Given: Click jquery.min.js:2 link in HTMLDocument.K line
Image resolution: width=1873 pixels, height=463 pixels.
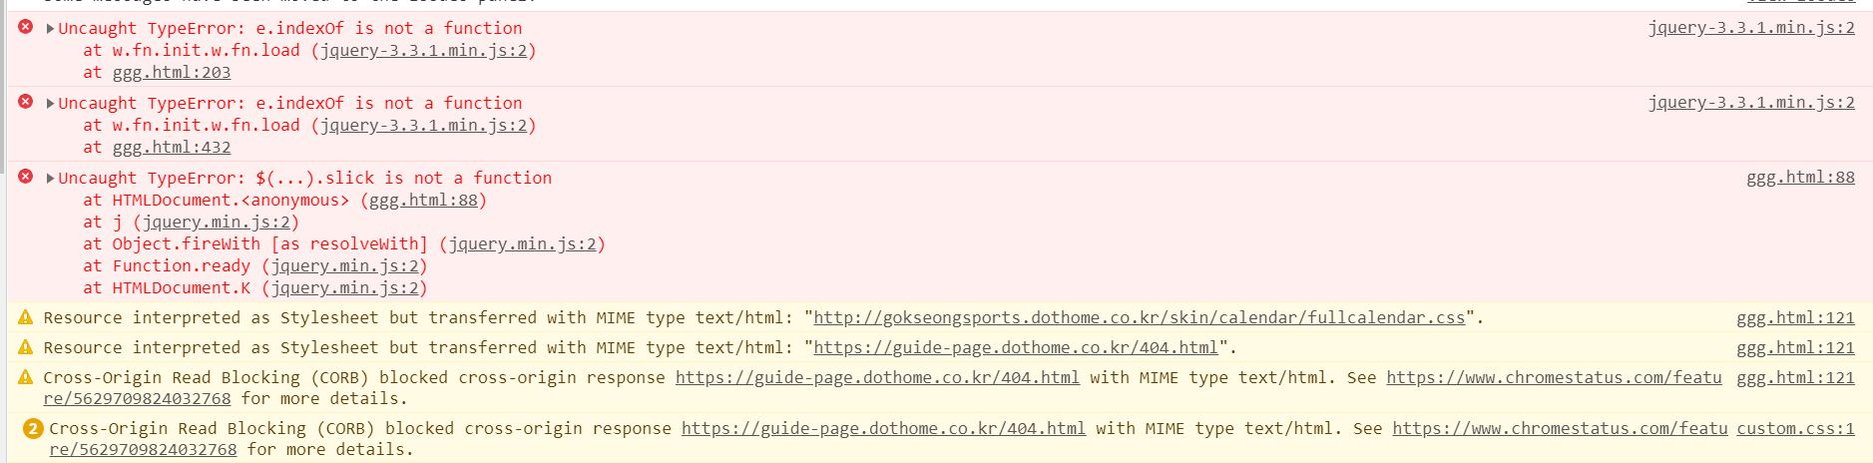Looking at the screenshot, I should tap(344, 287).
